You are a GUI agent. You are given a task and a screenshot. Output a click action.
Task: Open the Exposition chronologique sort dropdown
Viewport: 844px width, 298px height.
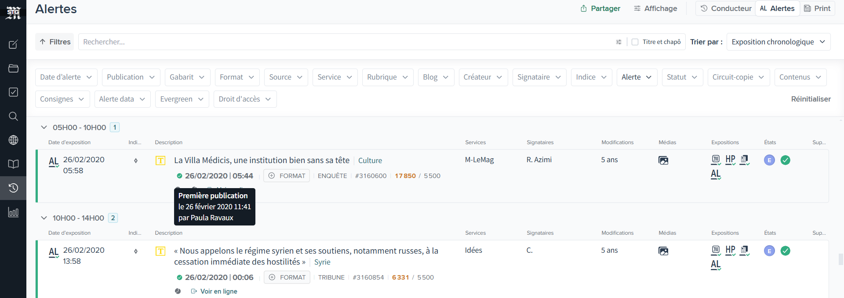click(x=778, y=42)
